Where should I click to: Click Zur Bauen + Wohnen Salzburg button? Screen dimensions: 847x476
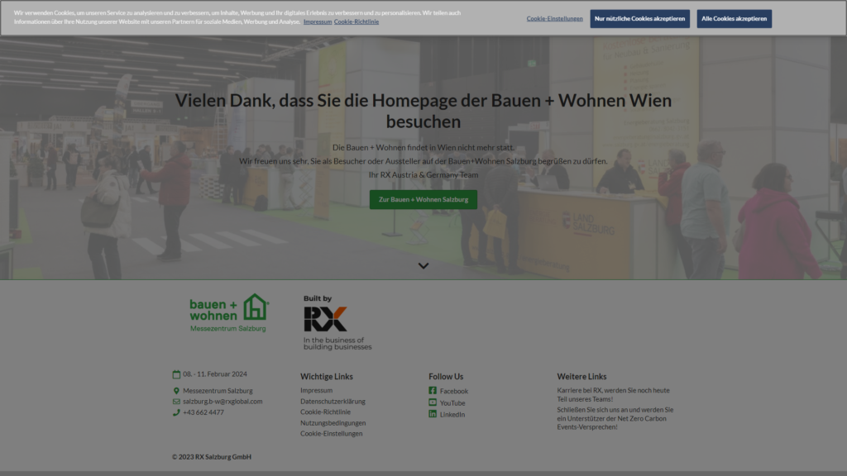tap(423, 200)
